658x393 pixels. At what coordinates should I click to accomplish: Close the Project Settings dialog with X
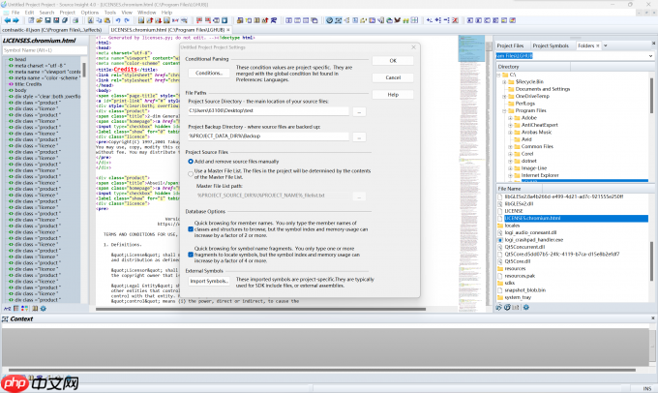coord(414,48)
